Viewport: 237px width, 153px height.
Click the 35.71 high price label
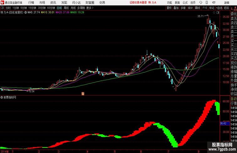coord(201,16)
